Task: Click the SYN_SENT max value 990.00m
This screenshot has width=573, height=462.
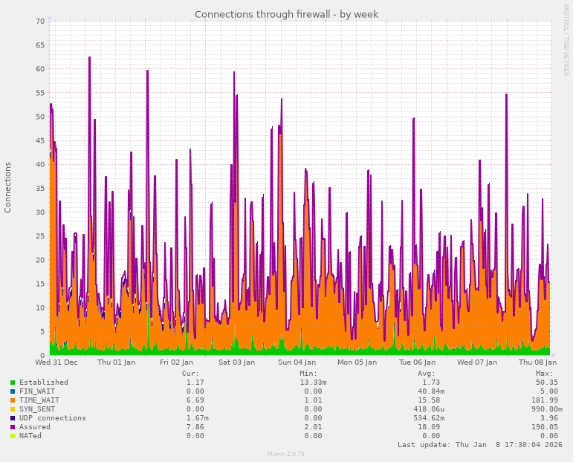Action: [547, 409]
